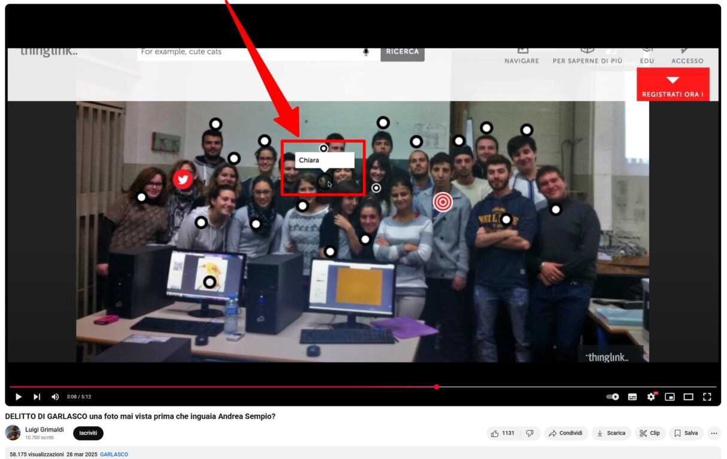The image size is (727, 459).
Task: Switch to miniplayer mode
Action: pyautogui.click(x=670, y=397)
